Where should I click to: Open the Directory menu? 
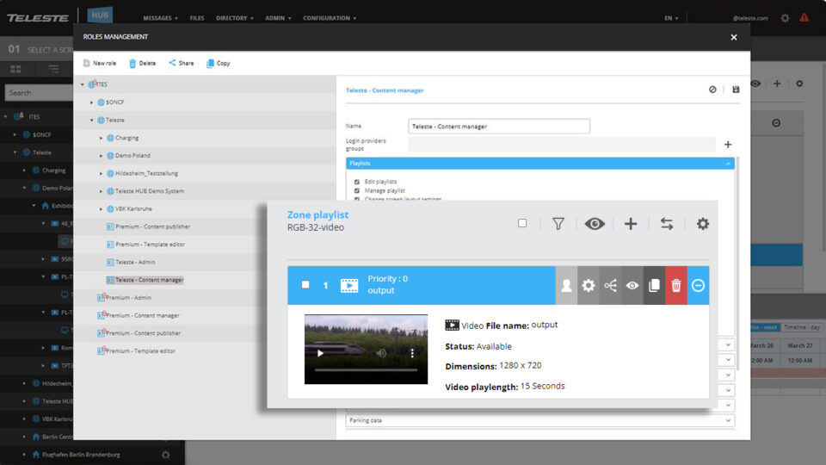click(234, 18)
